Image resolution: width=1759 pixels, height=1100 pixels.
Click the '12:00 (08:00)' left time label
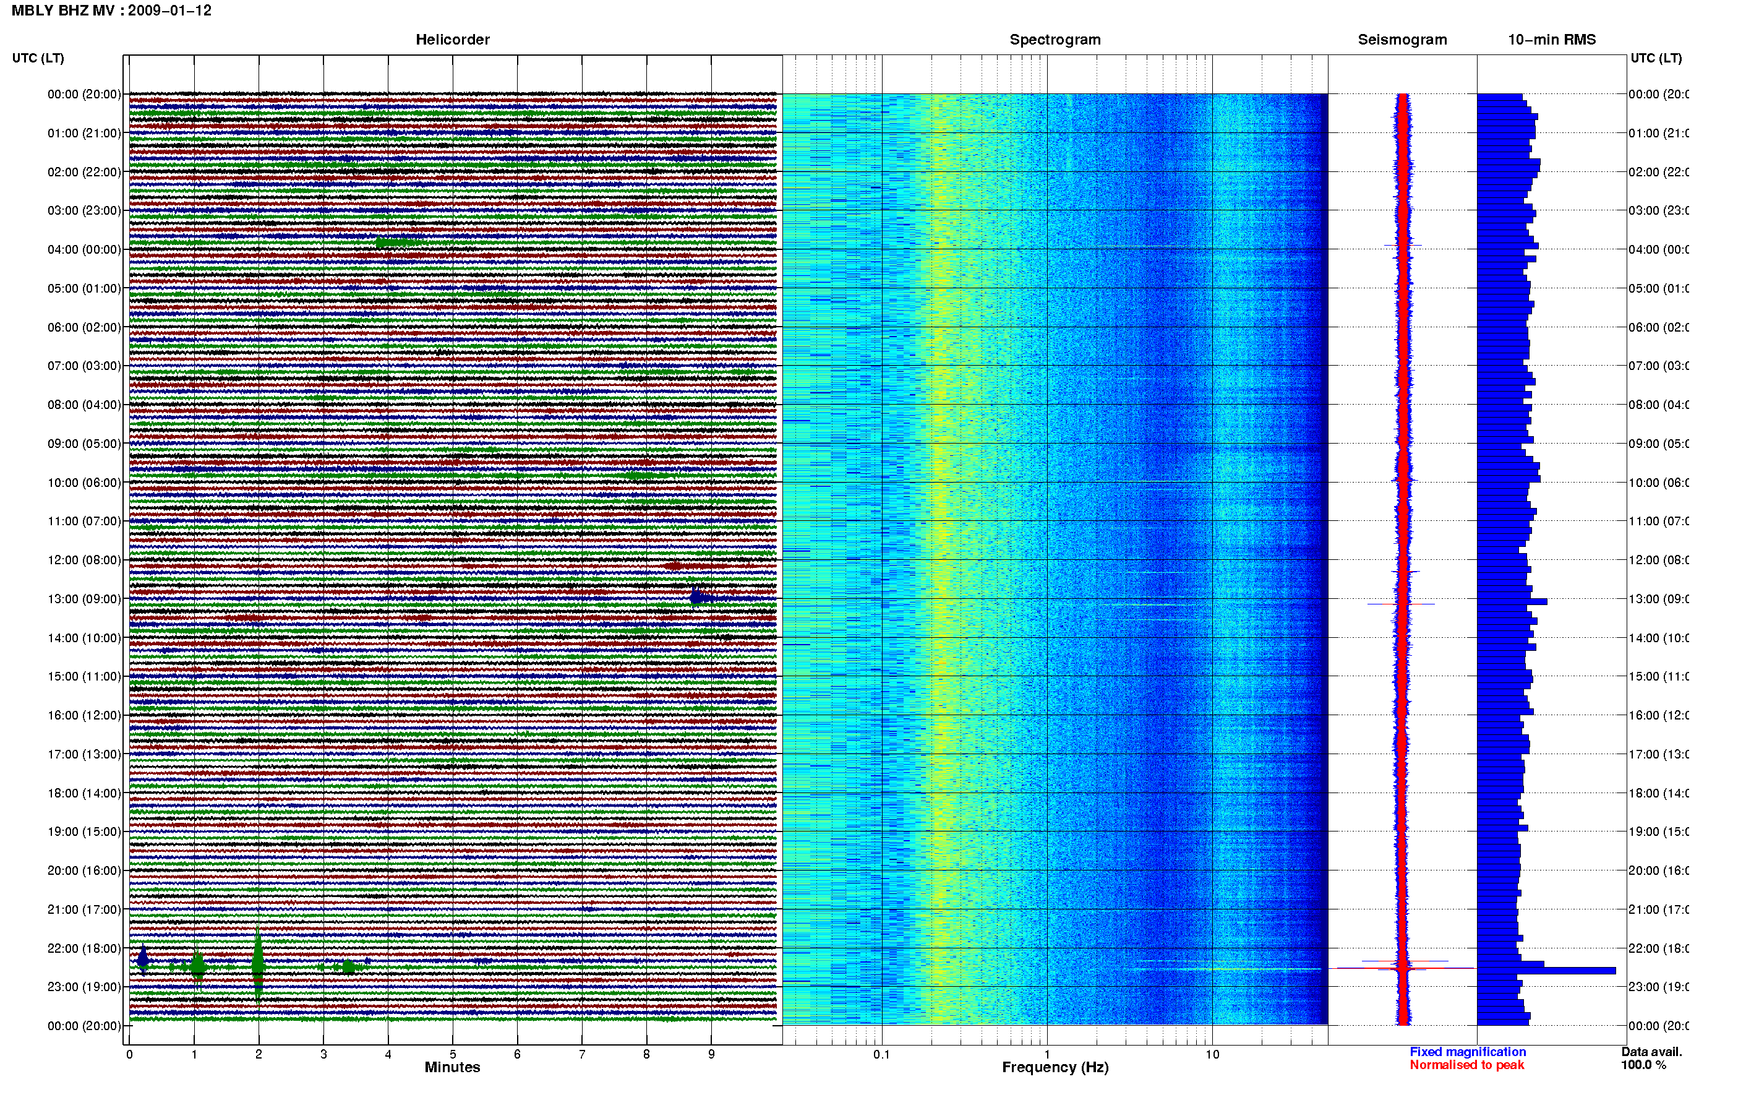pos(84,560)
